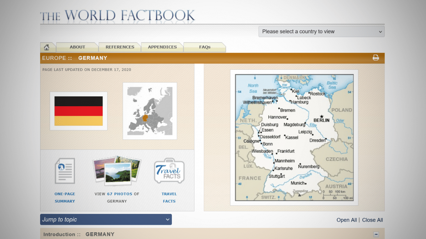Click the home icon tab
This screenshot has width=426, height=239.
click(x=47, y=47)
